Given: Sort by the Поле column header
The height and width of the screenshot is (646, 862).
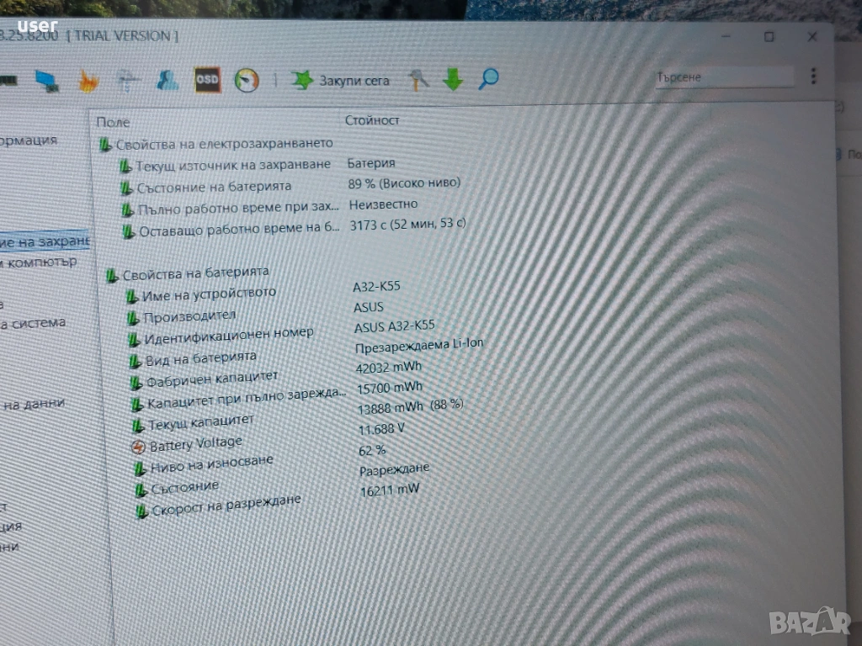Looking at the screenshot, I should (x=114, y=122).
